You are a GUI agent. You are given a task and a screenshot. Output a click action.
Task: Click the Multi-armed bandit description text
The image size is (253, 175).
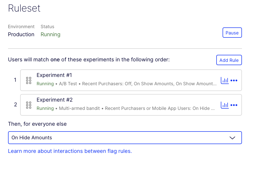79,108
